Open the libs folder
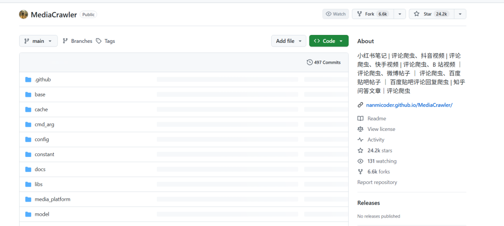Image resolution: width=504 pixels, height=226 pixels. pyautogui.click(x=39, y=184)
